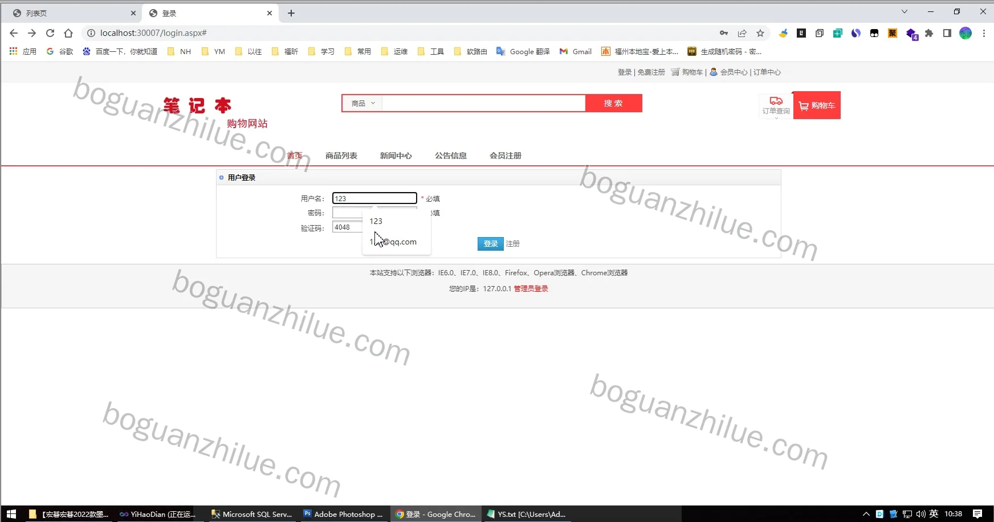Close the 登录 browser tab
This screenshot has width=994, height=522.
tap(270, 13)
